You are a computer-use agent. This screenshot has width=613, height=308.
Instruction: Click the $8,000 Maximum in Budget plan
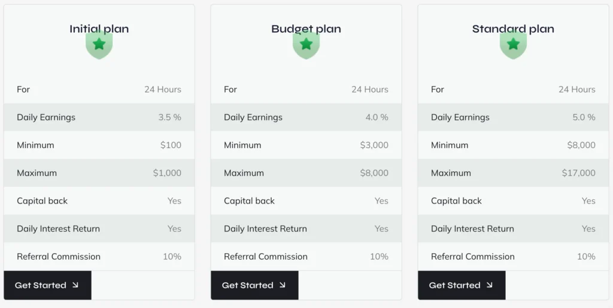[x=374, y=173]
